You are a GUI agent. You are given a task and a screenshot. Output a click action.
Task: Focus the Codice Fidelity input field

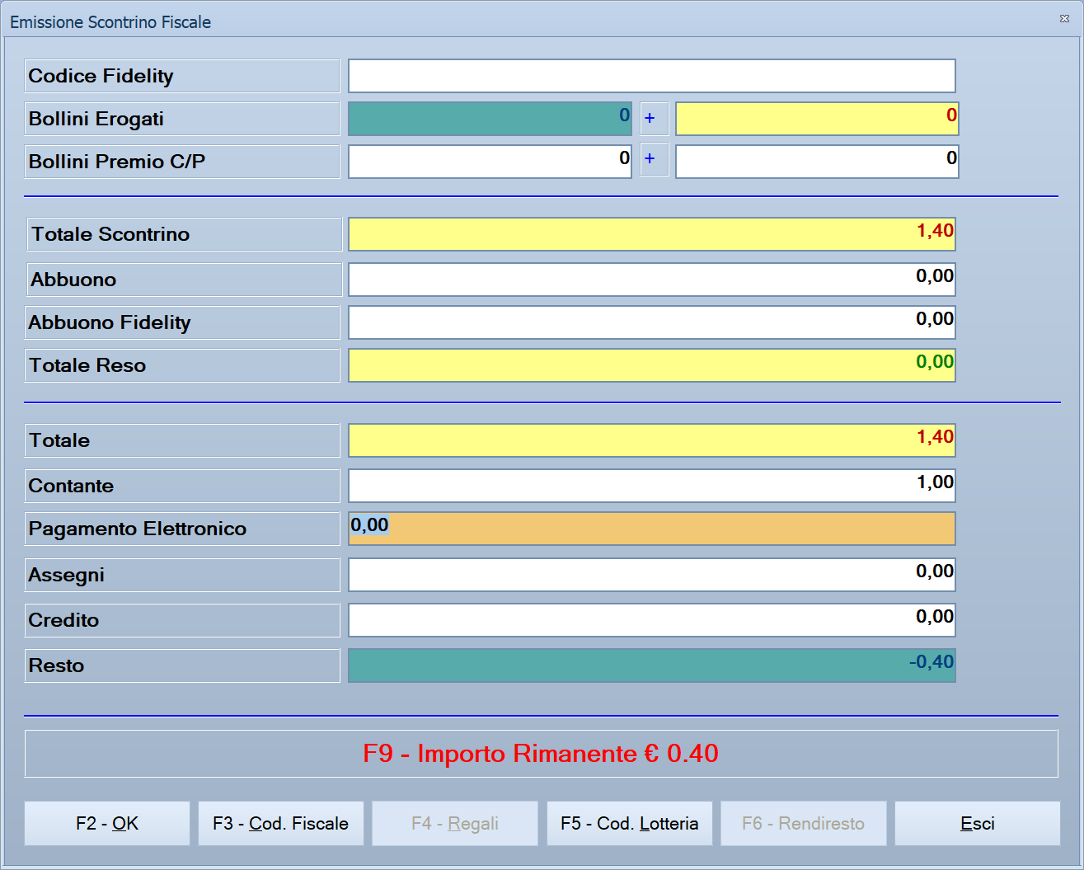coord(652,76)
